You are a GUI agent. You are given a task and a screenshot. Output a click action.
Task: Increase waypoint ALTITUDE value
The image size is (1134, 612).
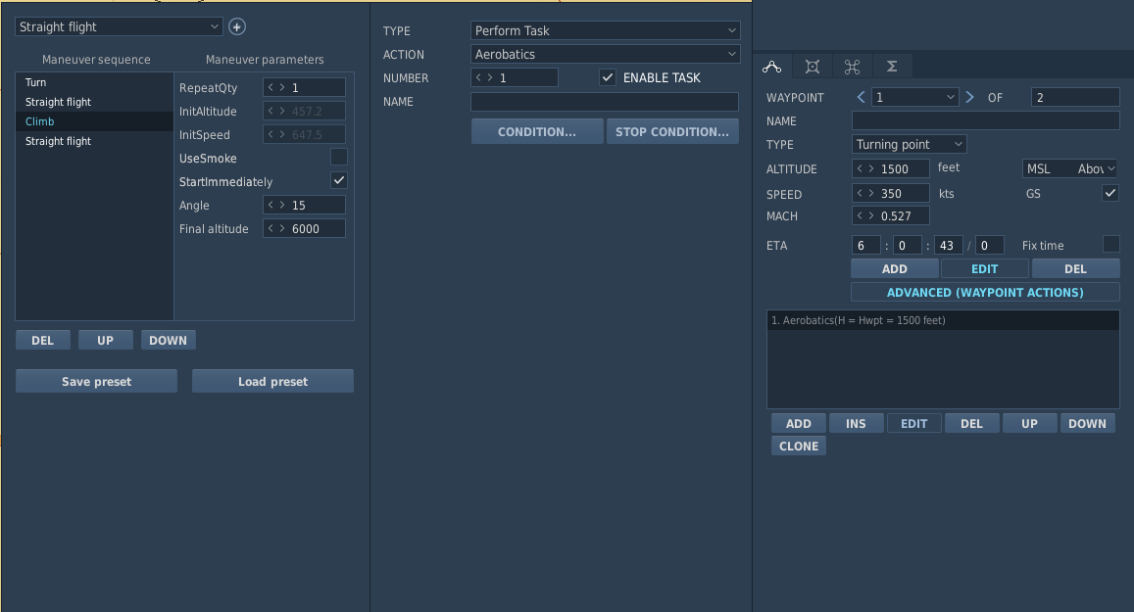point(871,168)
